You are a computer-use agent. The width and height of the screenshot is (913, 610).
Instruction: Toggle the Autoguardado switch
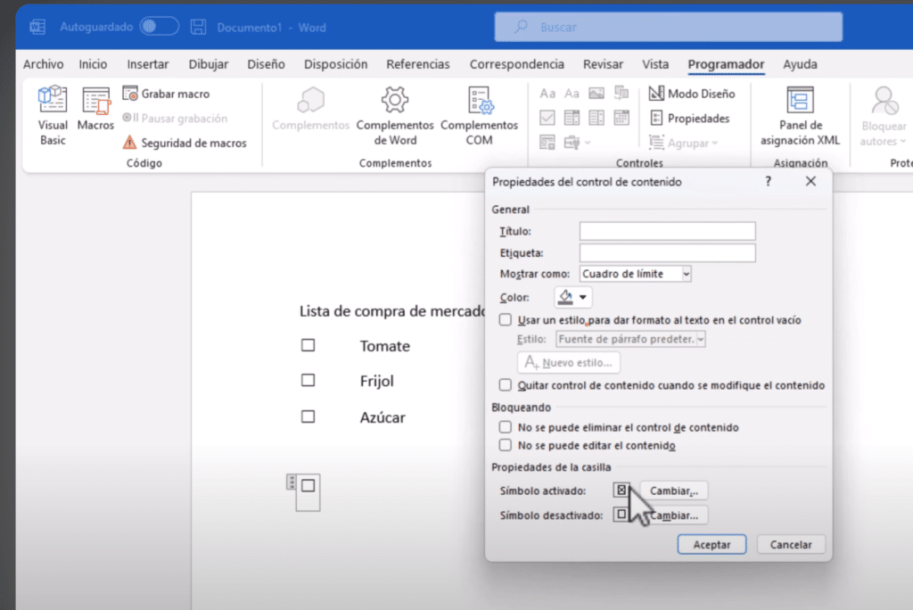[x=160, y=27]
